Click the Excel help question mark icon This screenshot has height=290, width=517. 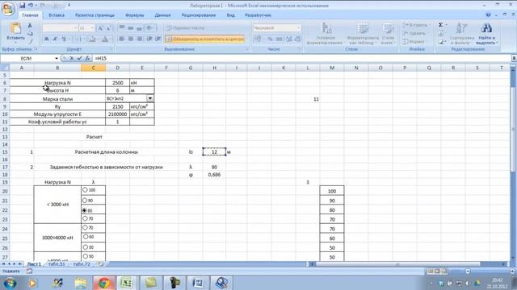(488, 14)
